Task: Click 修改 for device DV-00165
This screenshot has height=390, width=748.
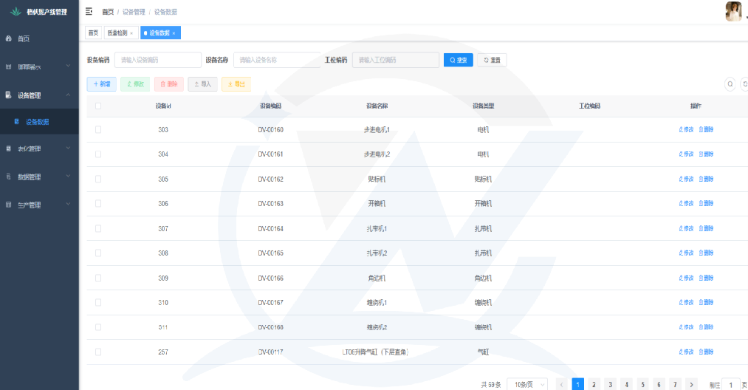Action: (686, 253)
